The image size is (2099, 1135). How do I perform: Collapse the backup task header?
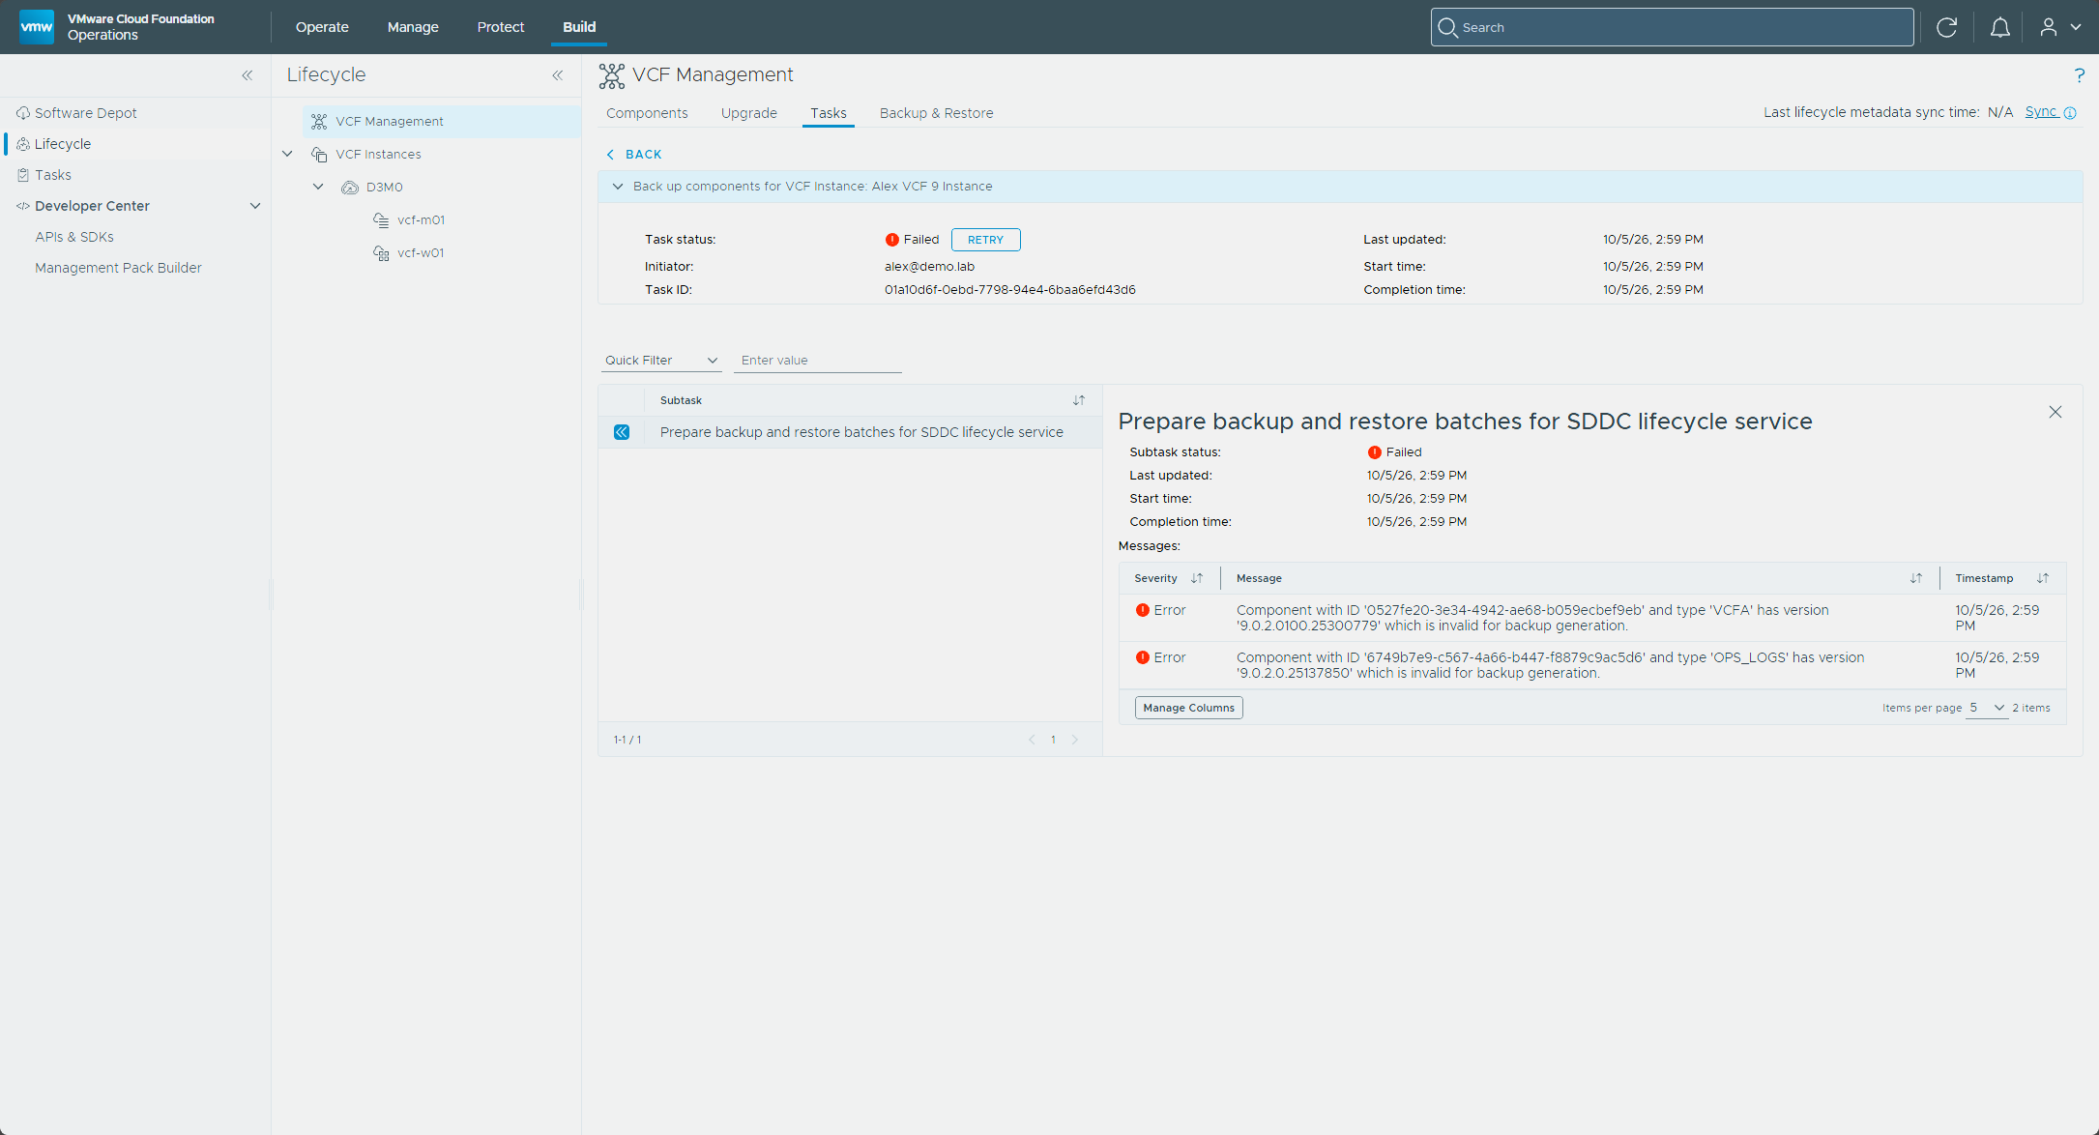coord(618,187)
